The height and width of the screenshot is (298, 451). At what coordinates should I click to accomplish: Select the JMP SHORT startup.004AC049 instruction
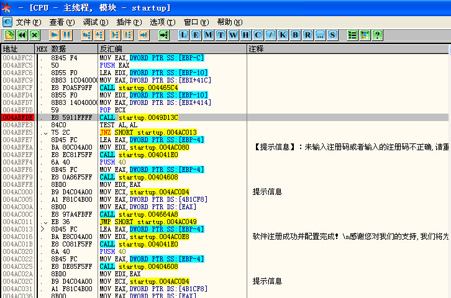click(148, 222)
